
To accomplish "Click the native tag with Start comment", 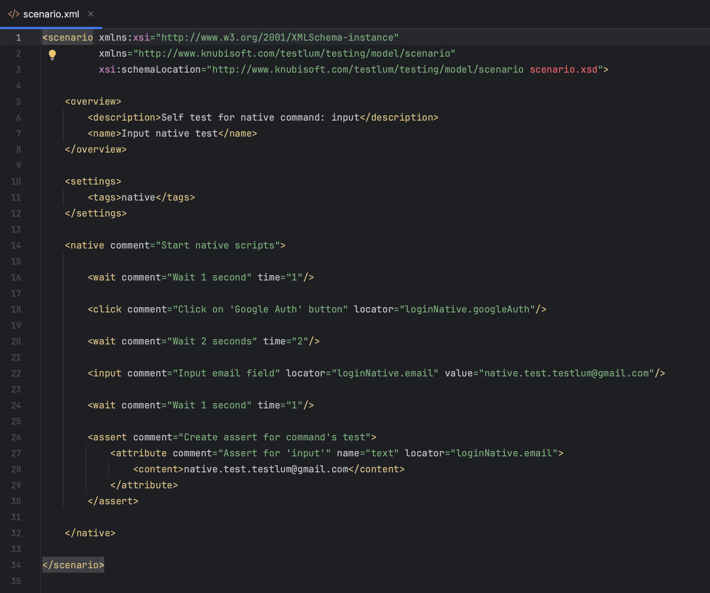I will pos(85,245).
